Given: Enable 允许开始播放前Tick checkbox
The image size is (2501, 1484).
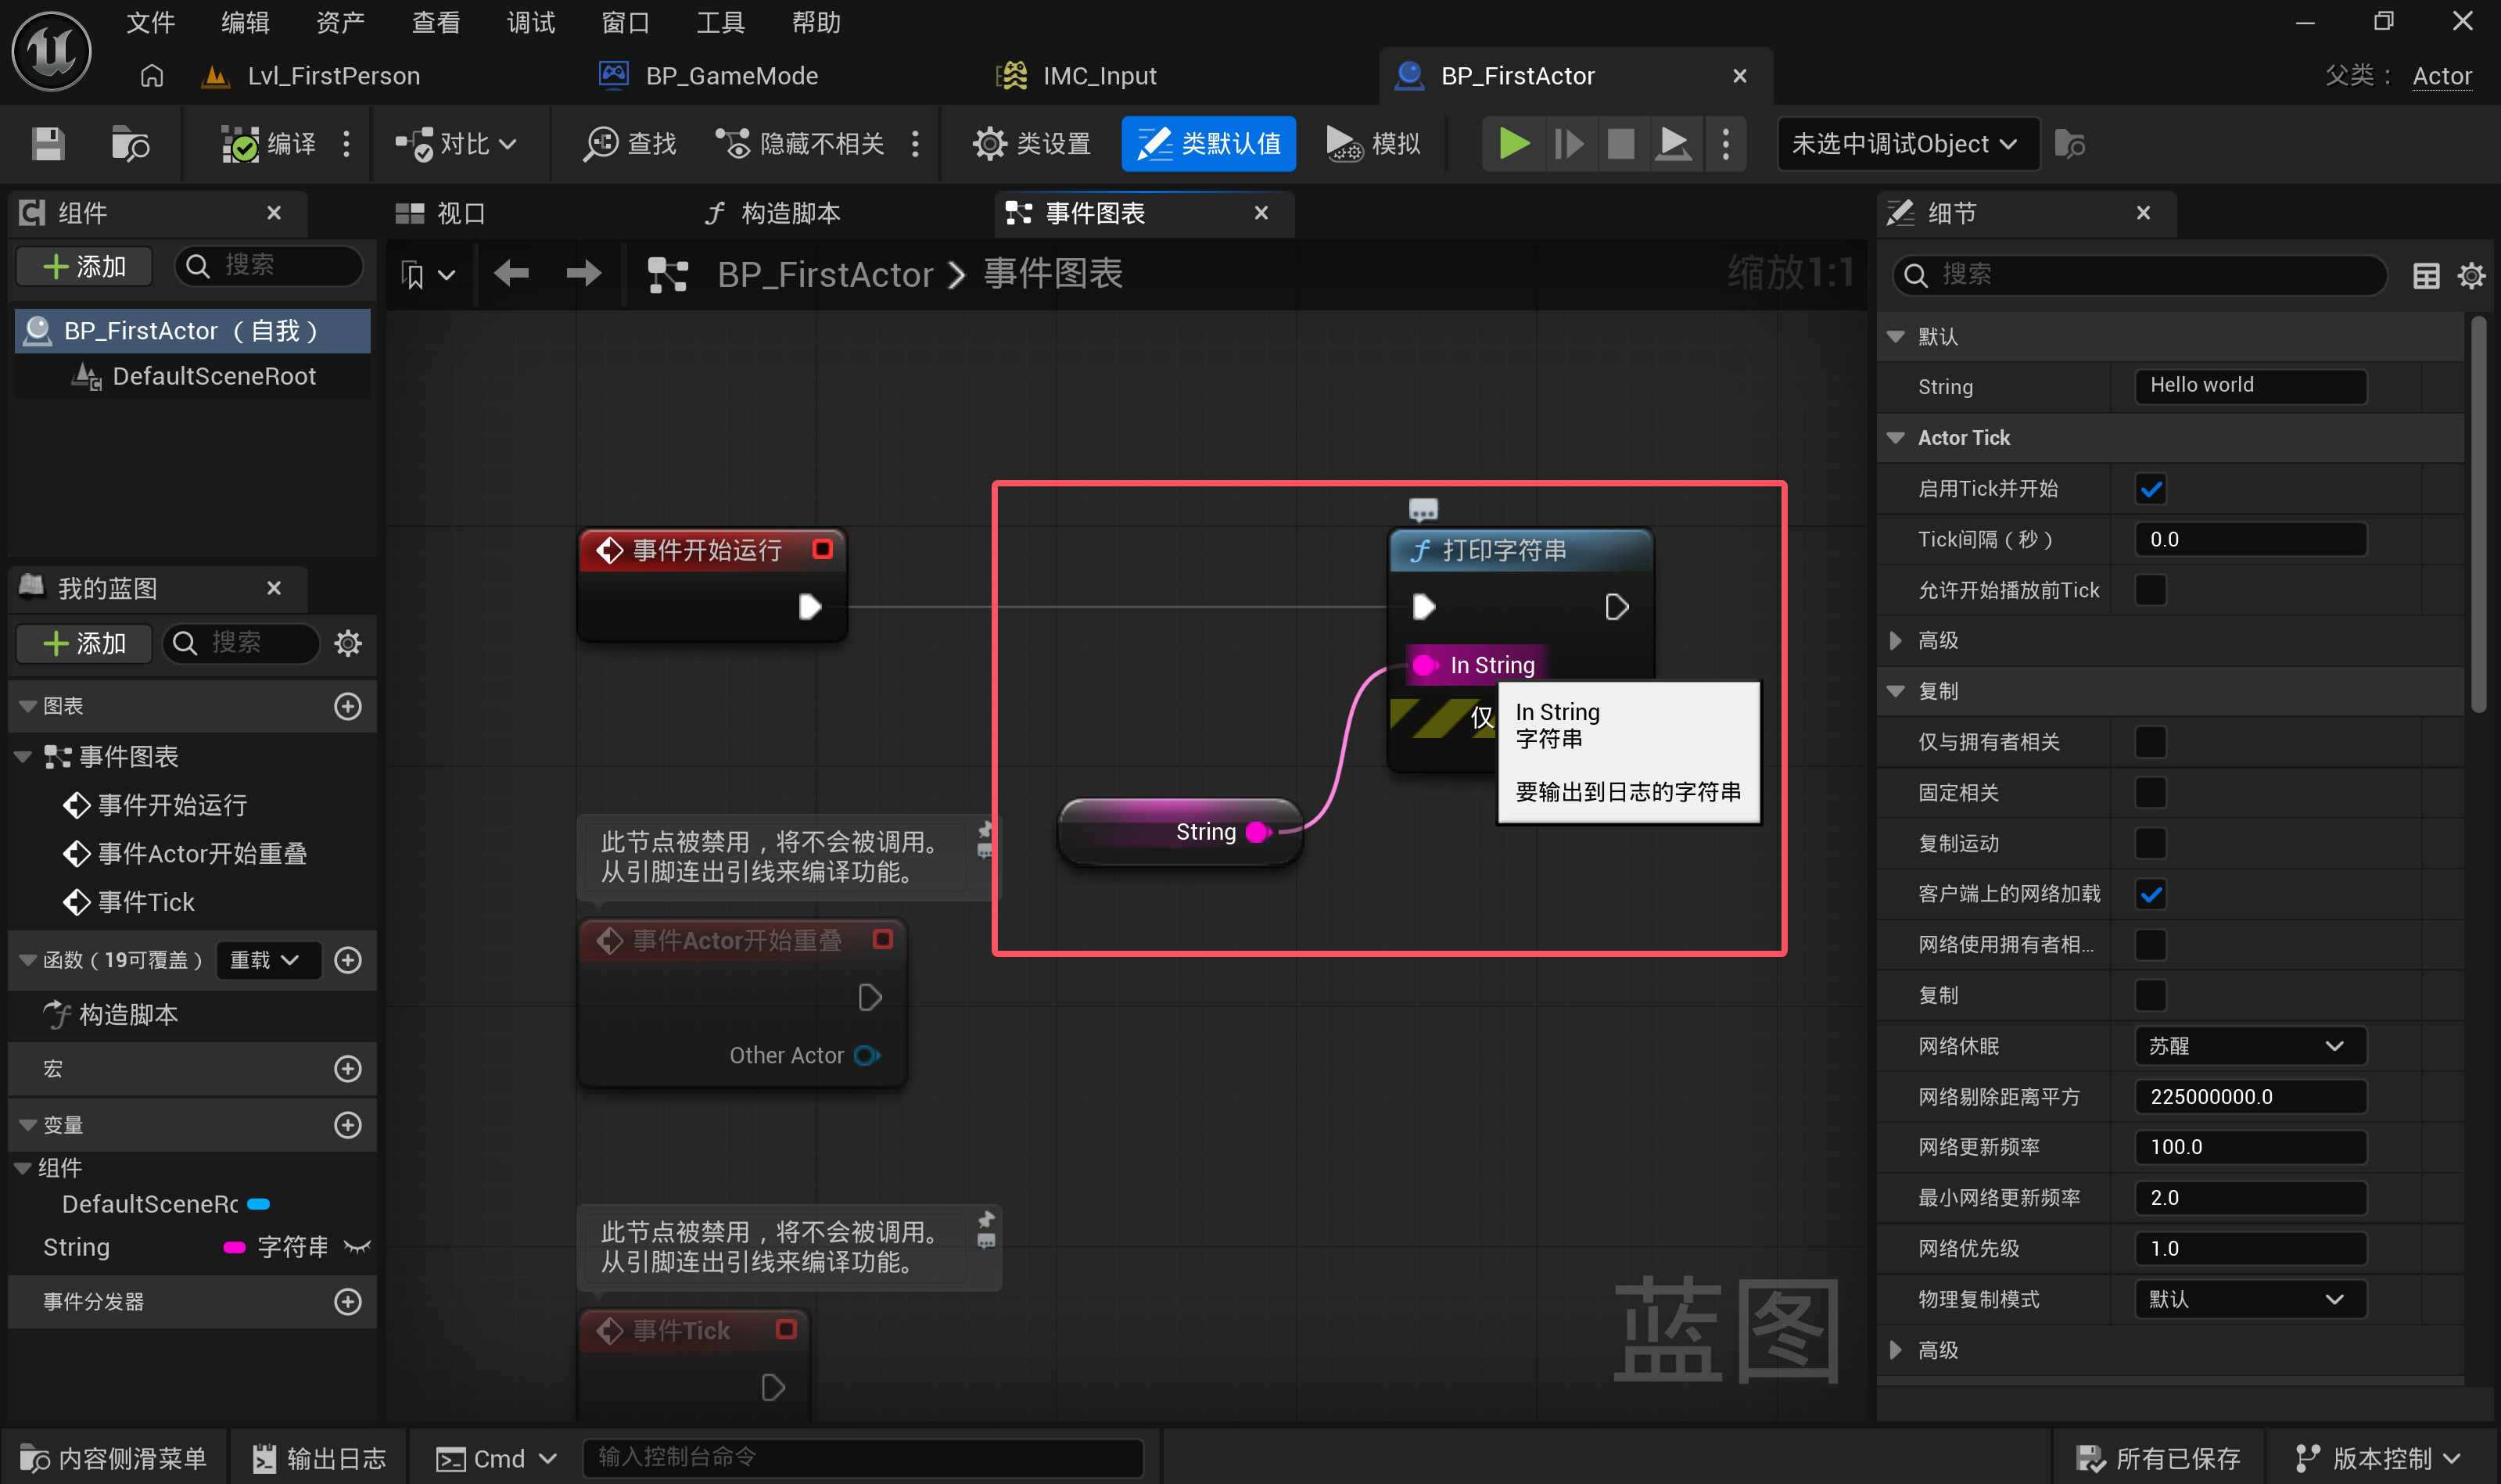Looking at the screenshot, I should coord(2150,590).
